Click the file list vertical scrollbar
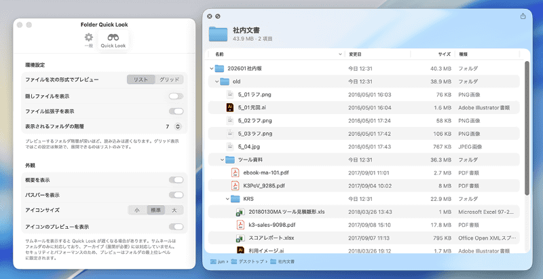Image resolution: width=543 pixels, height=279 pixels. [527, 128]
